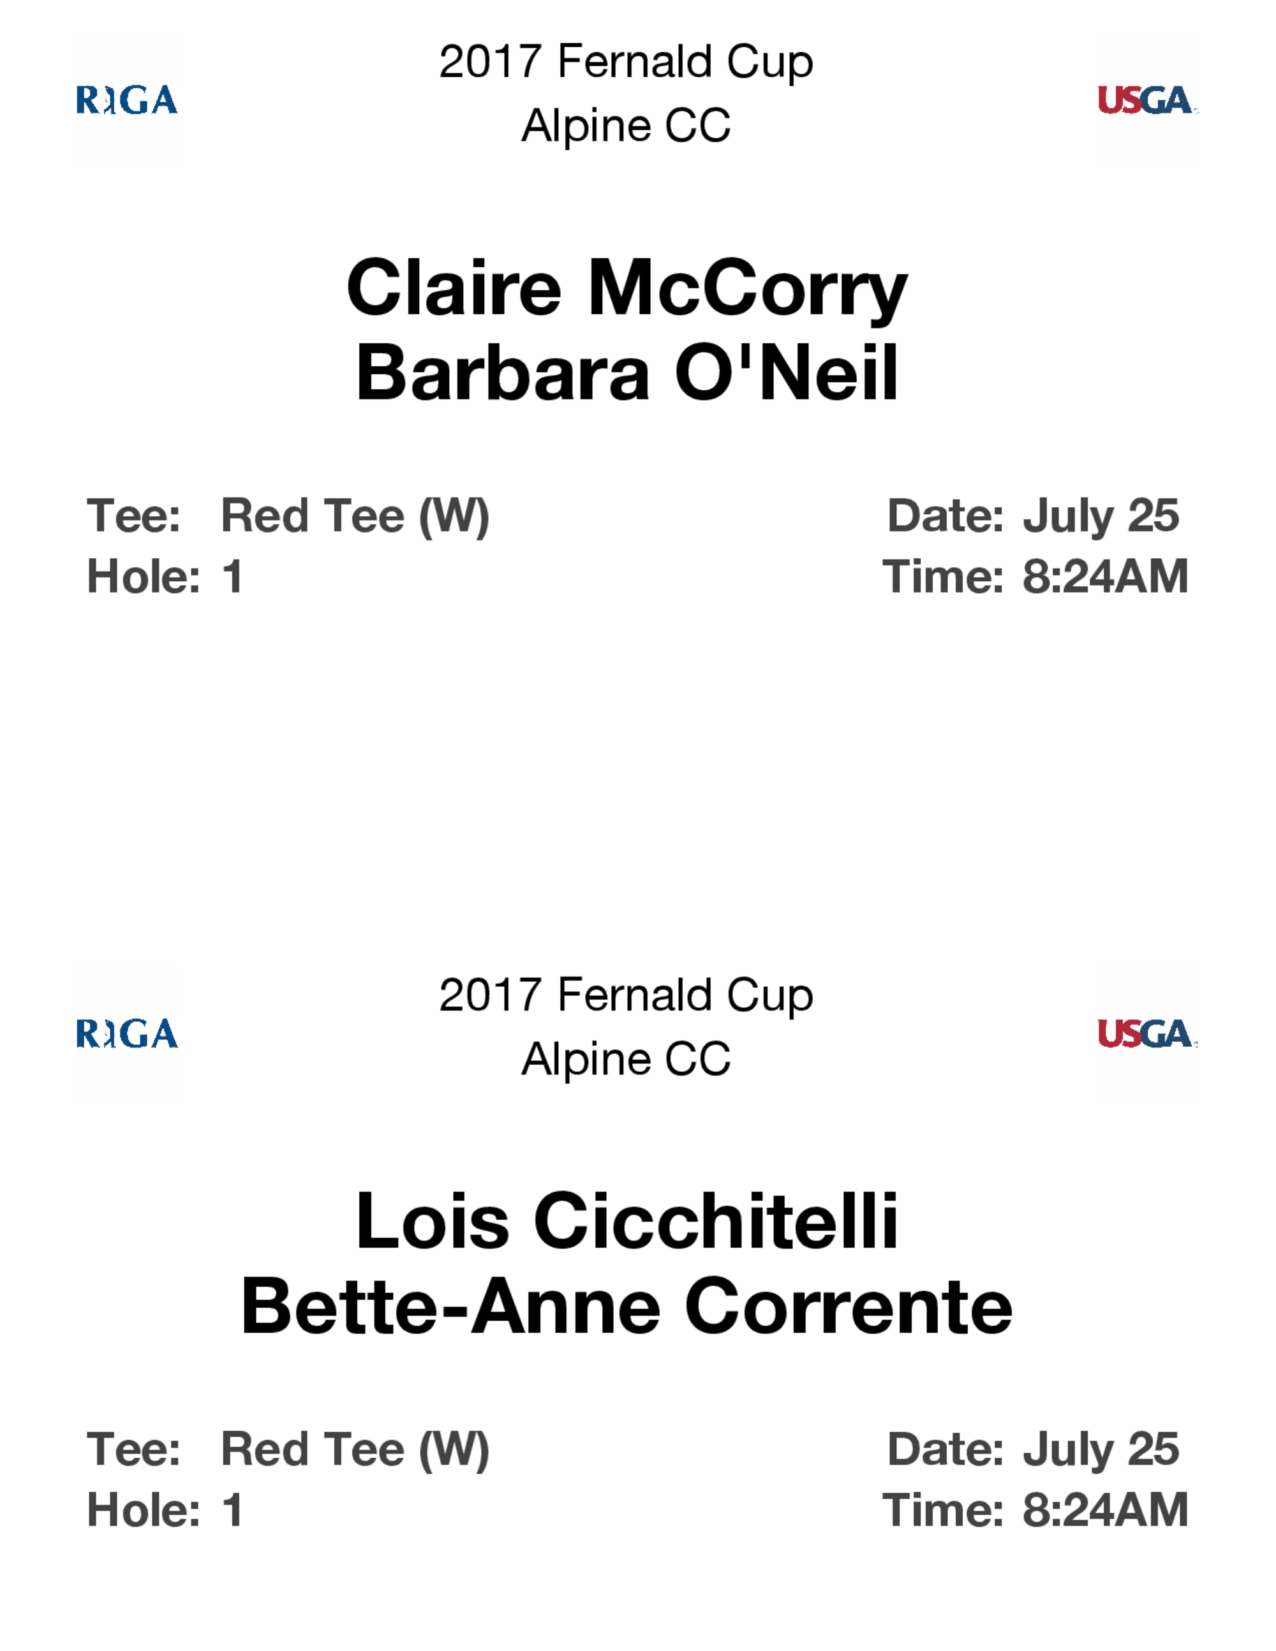Screen dimensions: 1276x1651
Task: Click the name Bette-Anne Corrente
Action: [627, 1307]
